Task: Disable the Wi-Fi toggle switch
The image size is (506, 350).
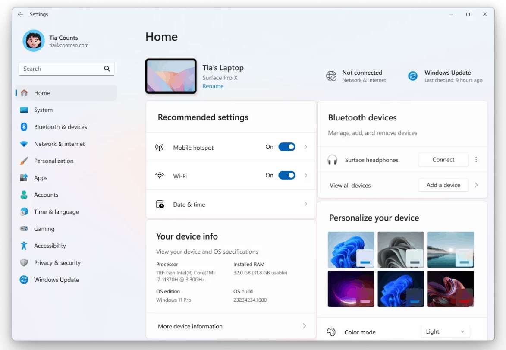Action: pyautogui.click(x=286, y=175)
